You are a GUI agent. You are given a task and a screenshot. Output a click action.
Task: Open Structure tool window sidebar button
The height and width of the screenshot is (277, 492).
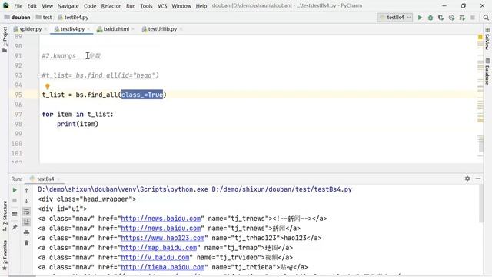point(5,216)
